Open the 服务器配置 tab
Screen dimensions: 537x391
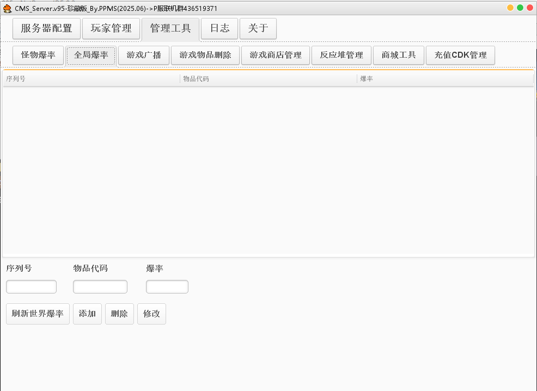[x=47, y=28]
